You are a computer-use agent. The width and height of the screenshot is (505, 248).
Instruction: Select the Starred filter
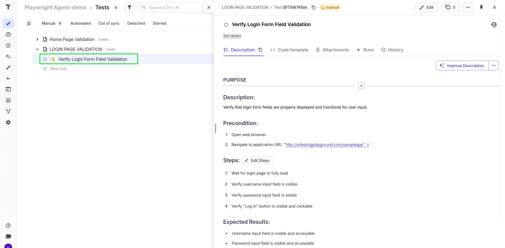tap(159, 23)
